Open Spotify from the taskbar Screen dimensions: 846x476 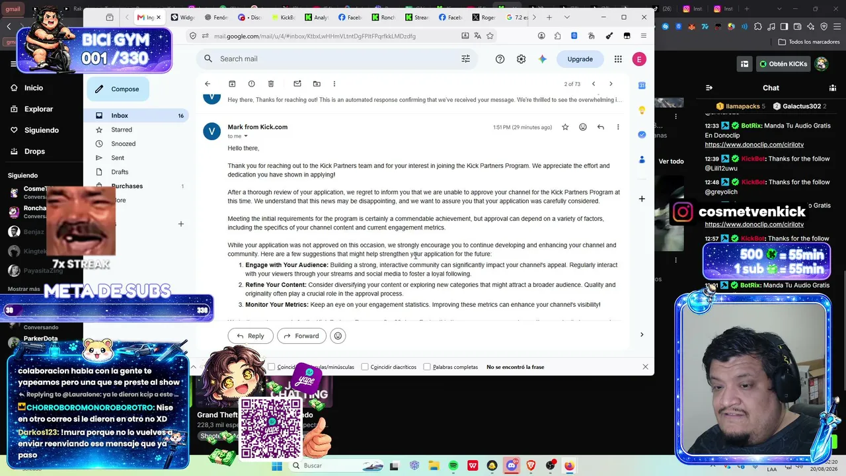coord(453,466)
